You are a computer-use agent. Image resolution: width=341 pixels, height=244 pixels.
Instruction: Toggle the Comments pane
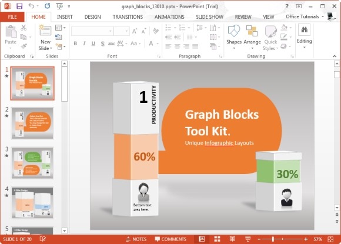(x=170, y=239)
